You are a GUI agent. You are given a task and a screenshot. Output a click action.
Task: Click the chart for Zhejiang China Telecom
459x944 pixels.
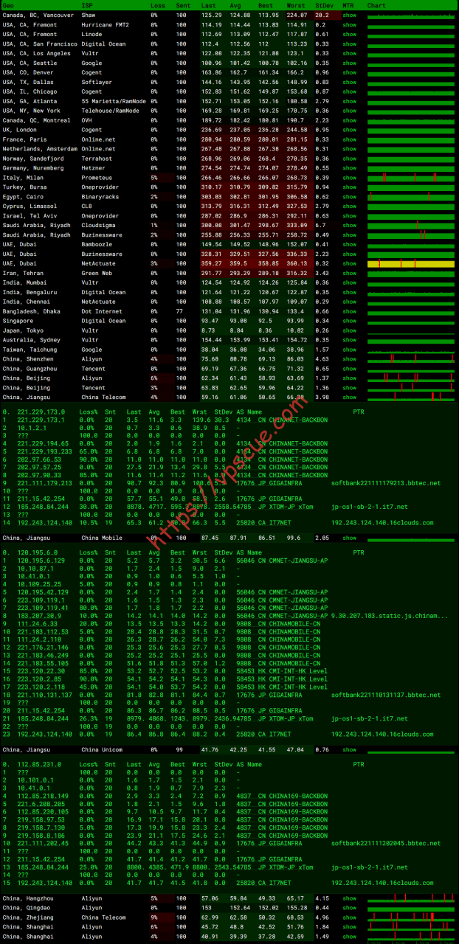pyautogui.click(x=411, y=917)
